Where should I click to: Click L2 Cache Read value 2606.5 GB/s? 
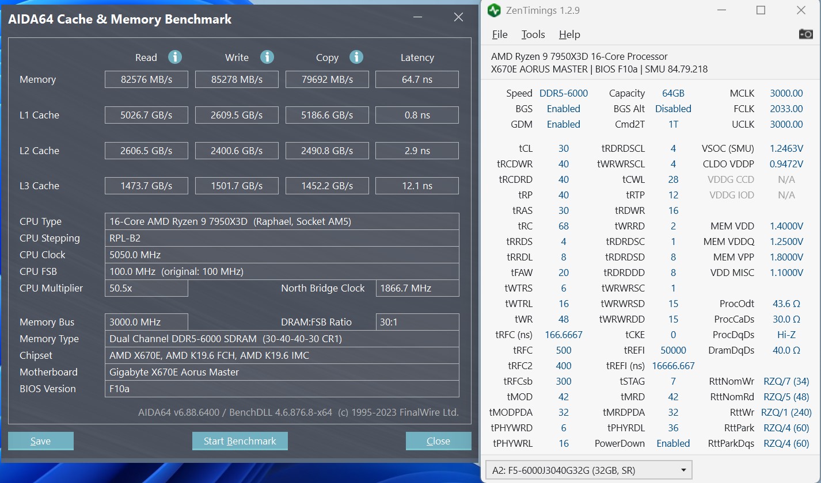point(146,151)
